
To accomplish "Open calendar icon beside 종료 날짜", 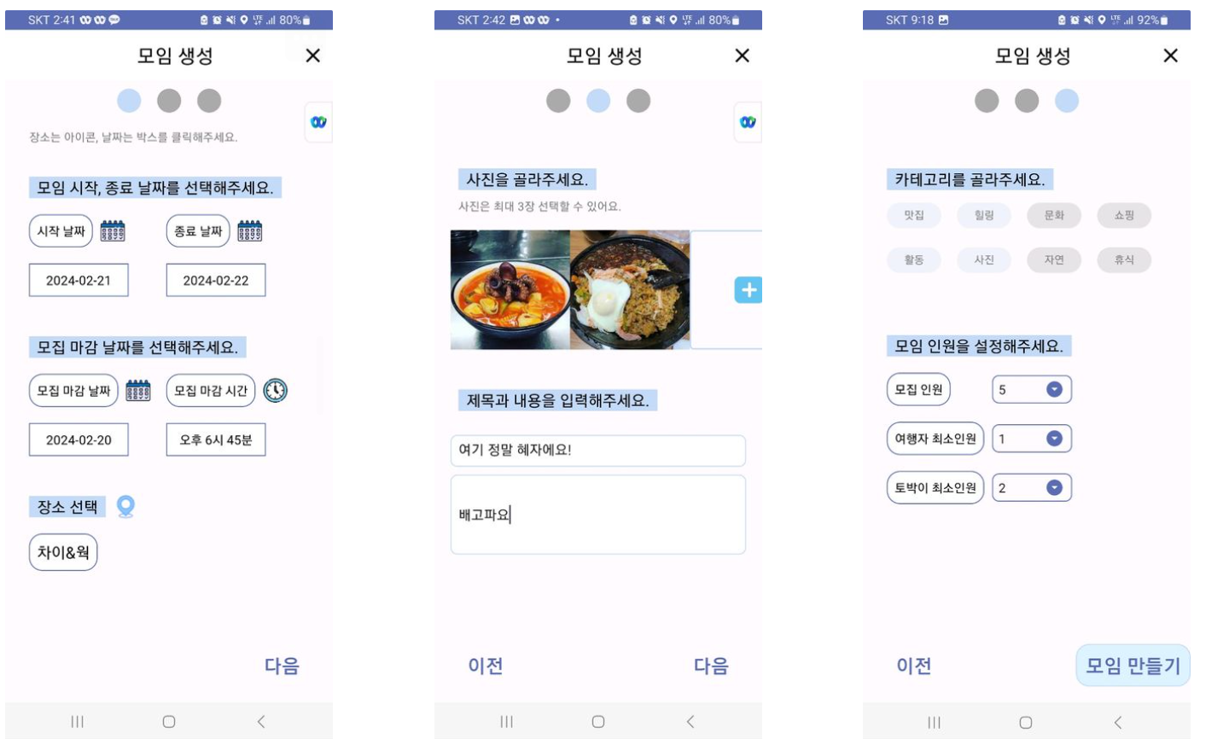I will coord(249,231).
